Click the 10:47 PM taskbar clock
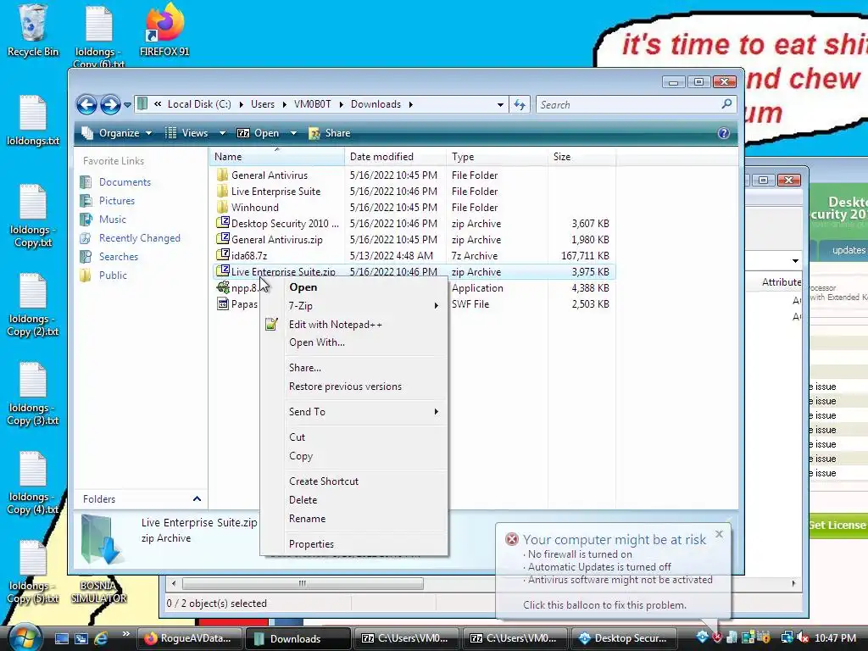 pyautogui.click(x=835, y=638)
